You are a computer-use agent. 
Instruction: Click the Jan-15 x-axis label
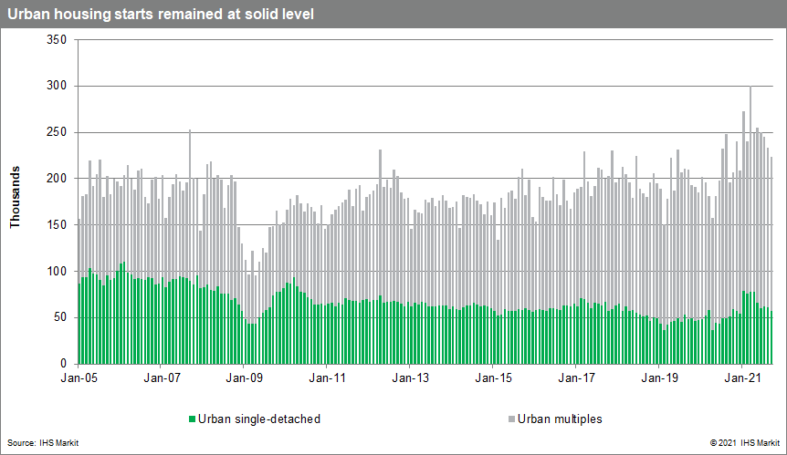tap(493, 376)
